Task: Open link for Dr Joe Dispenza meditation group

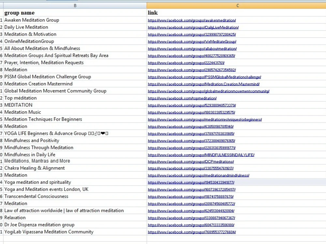Action: coord(191,225)
